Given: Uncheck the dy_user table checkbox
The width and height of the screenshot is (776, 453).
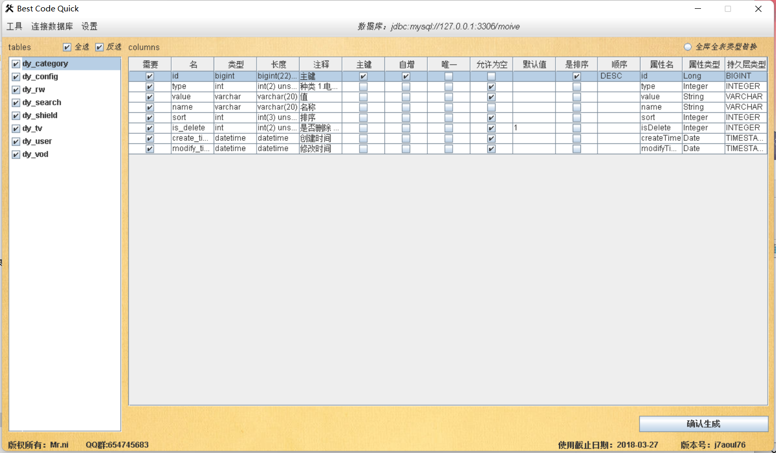Looking at the screenshot, I should (x=16, y=141).
